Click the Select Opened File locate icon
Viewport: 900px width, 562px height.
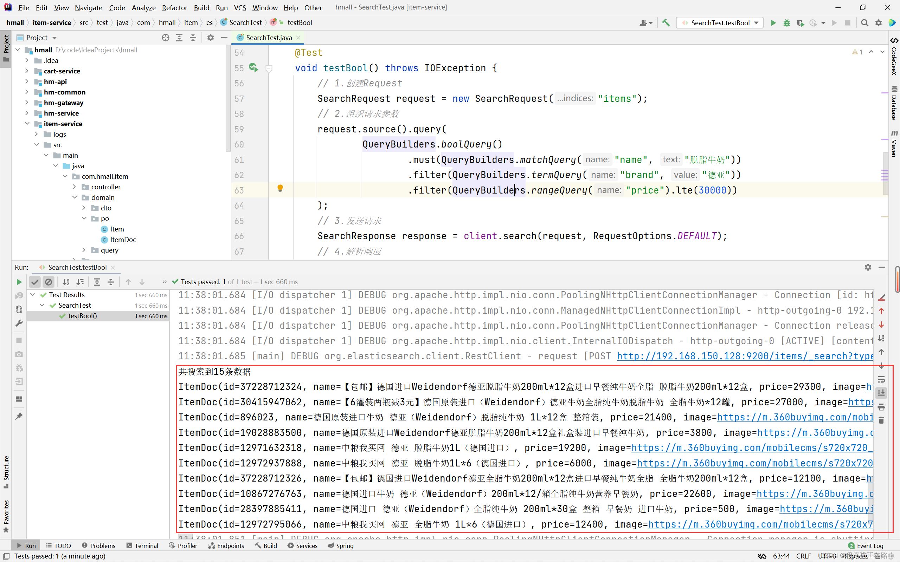[166, 38]
